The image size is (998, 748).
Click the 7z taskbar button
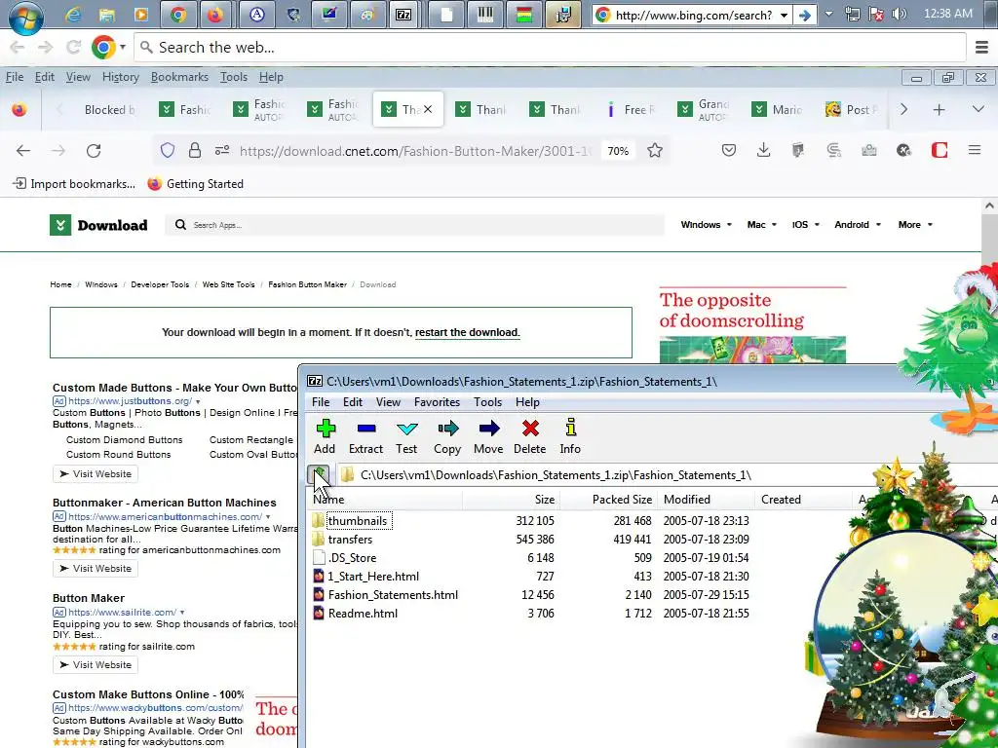click(x=403, y=15)
